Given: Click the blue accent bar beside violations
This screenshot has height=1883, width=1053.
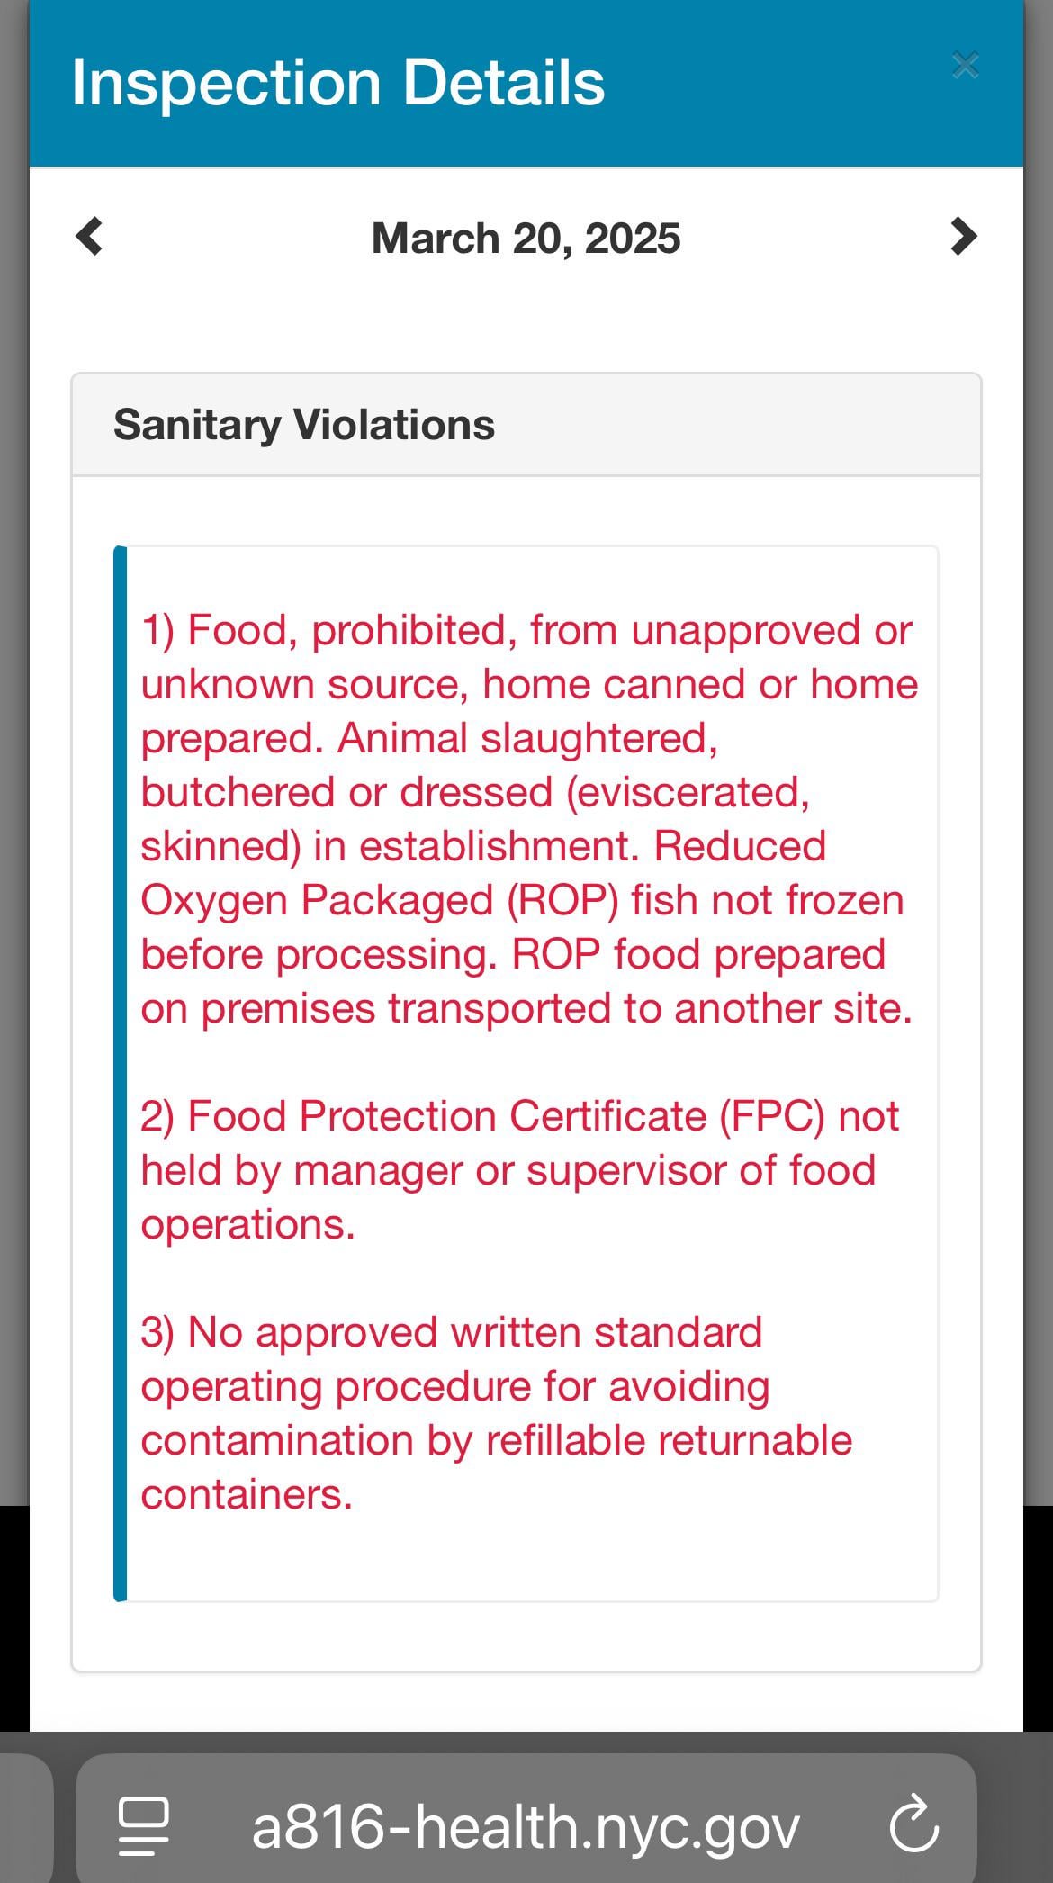Looking at the screenshot, I should [120, 1073].
